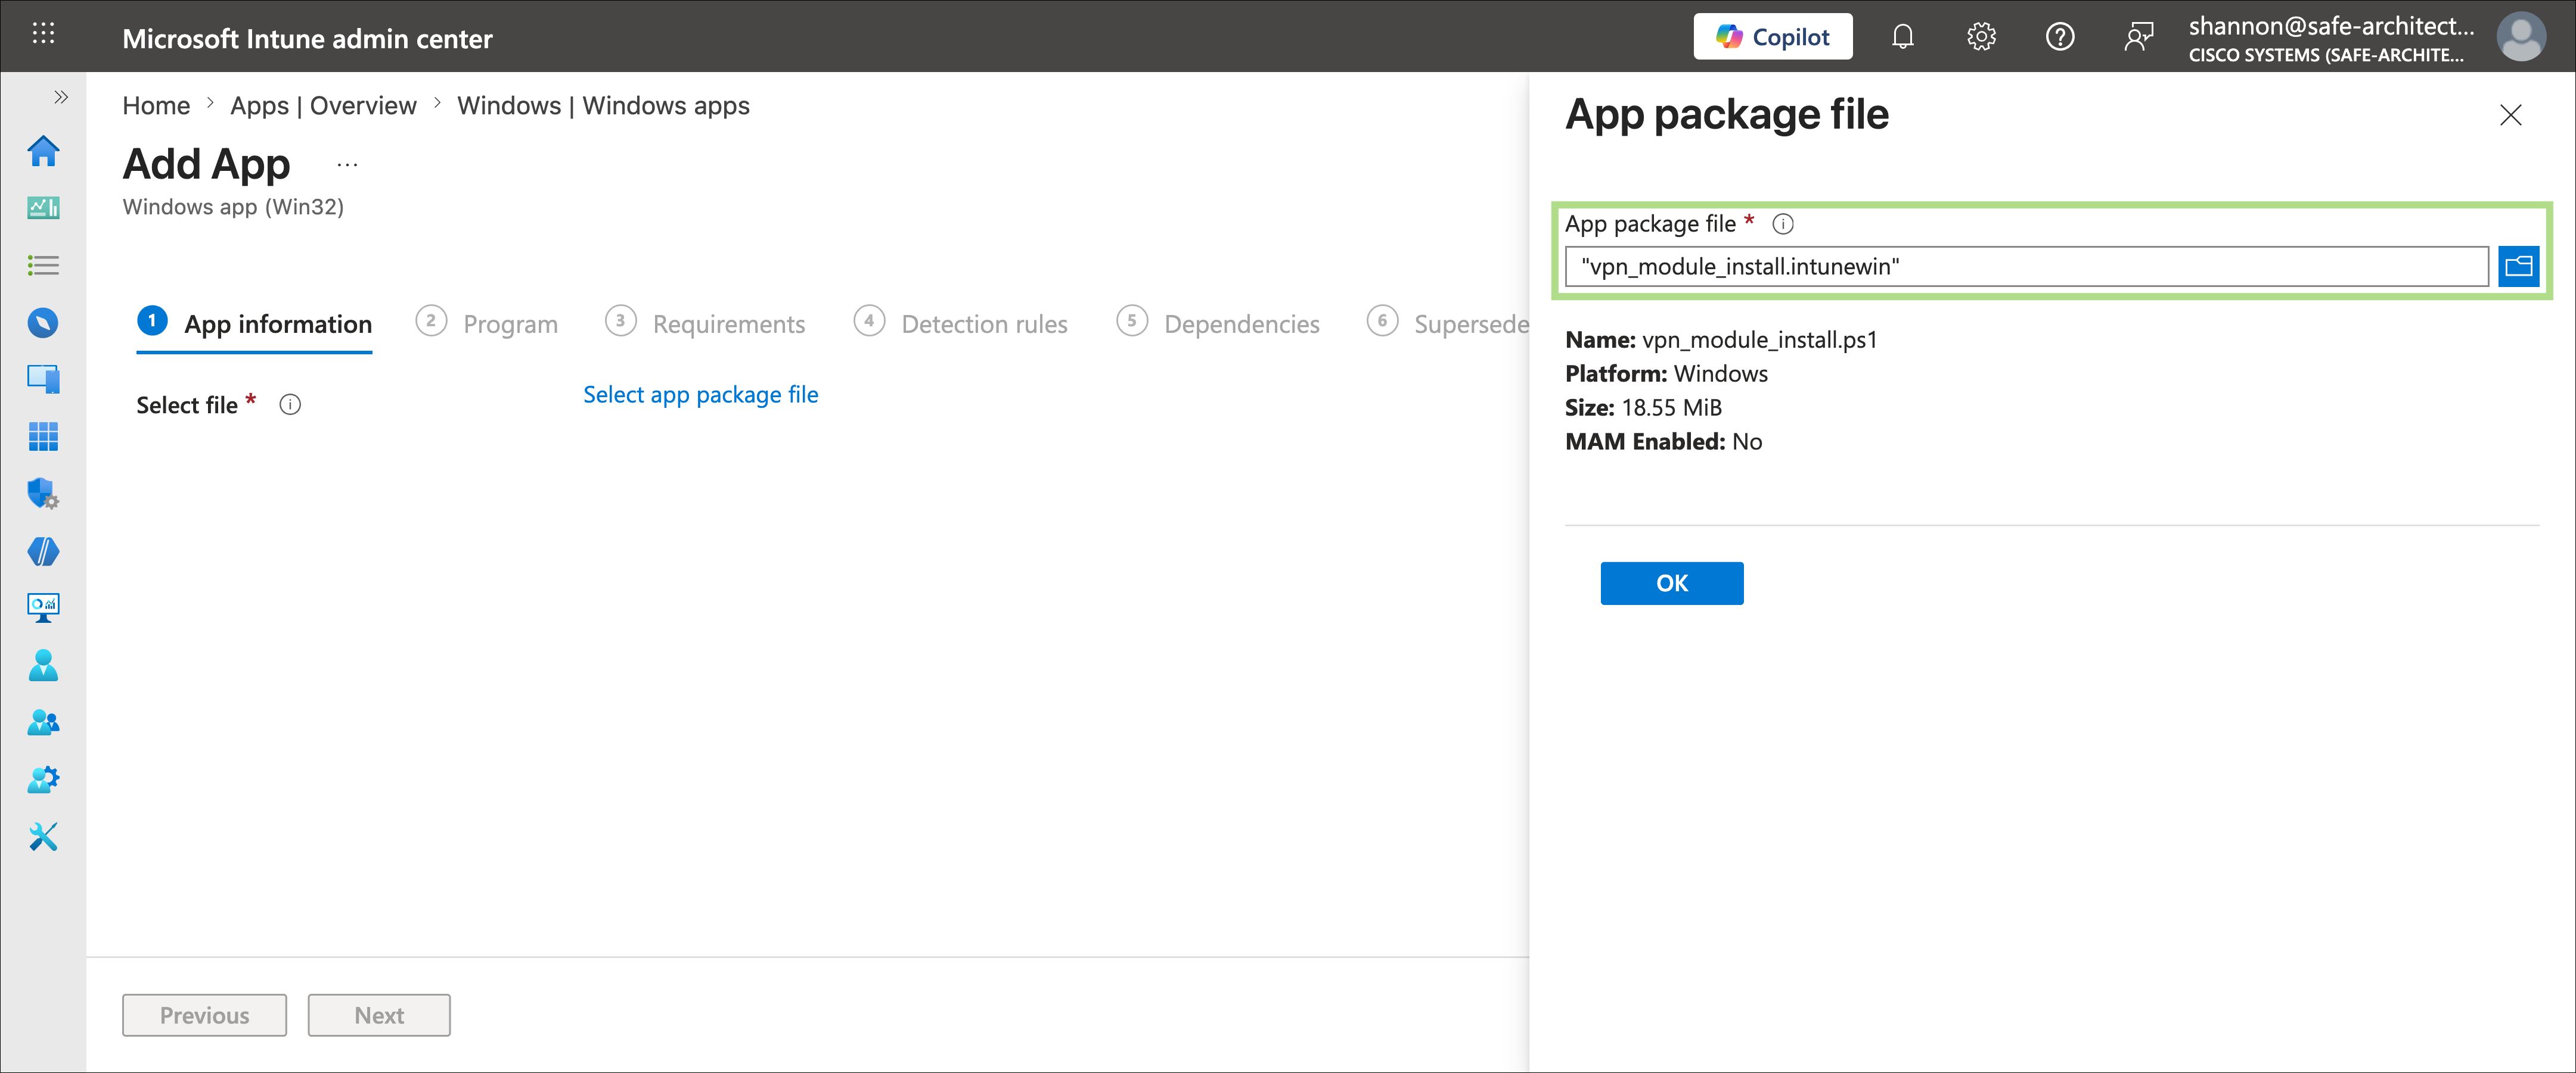The height and width of the screenshot is (1073, 2576).
Task: Show Select file info tooltip
Action: pos(290,405)
